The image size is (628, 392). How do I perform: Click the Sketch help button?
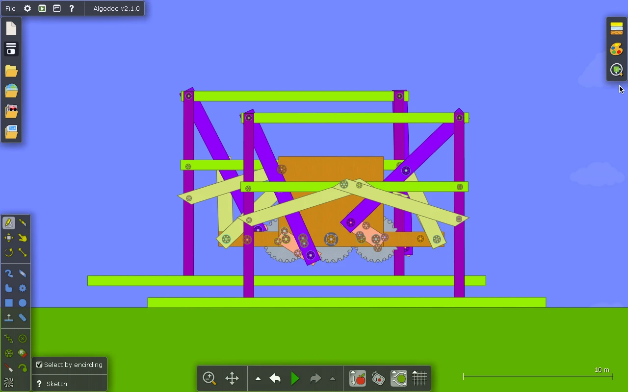point(39,384)
